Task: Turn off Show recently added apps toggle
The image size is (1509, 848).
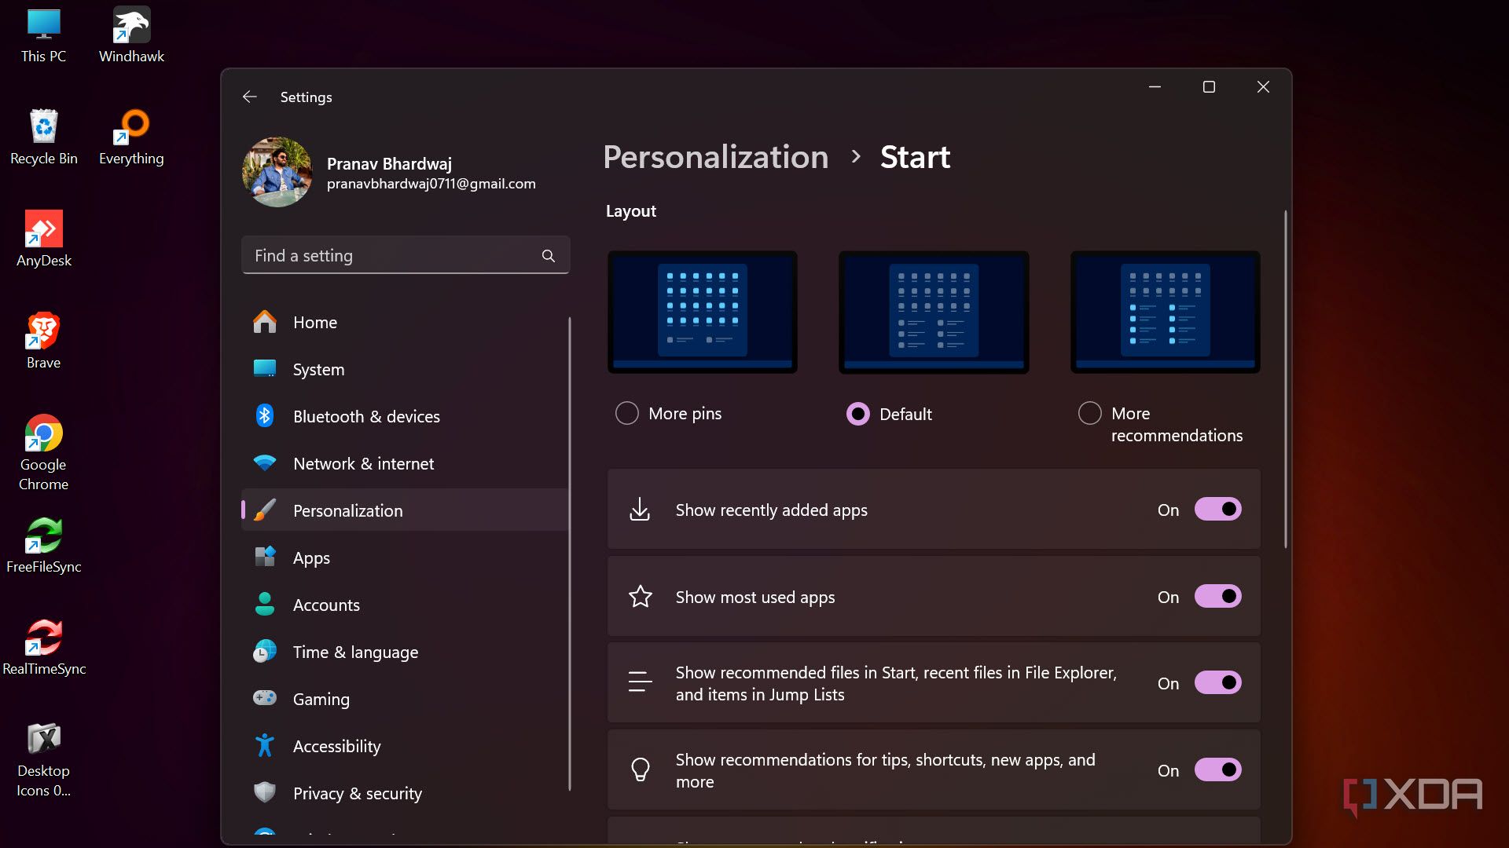Action: point(1217,509)
